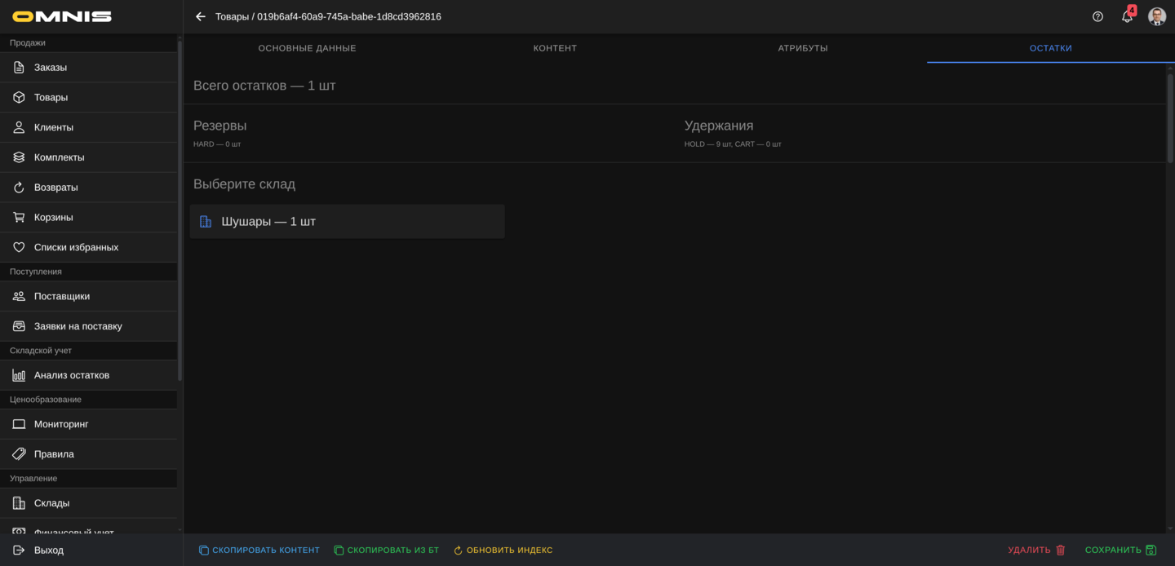
Task: Click the Правила tag icon
Action: pos(19,454)
